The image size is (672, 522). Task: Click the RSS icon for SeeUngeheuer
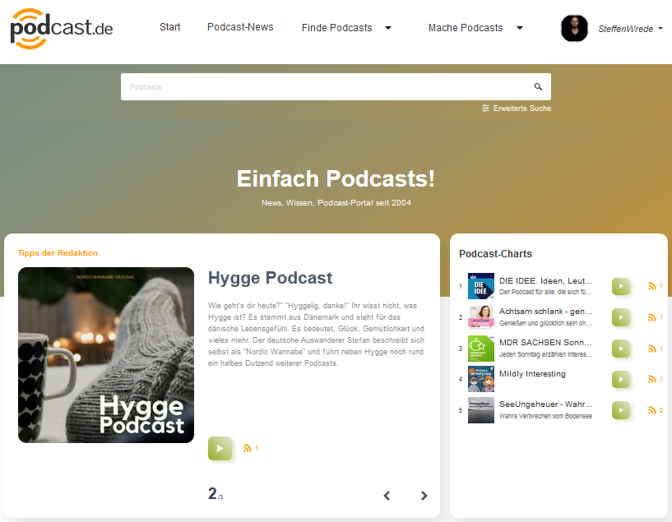point(652,410)
